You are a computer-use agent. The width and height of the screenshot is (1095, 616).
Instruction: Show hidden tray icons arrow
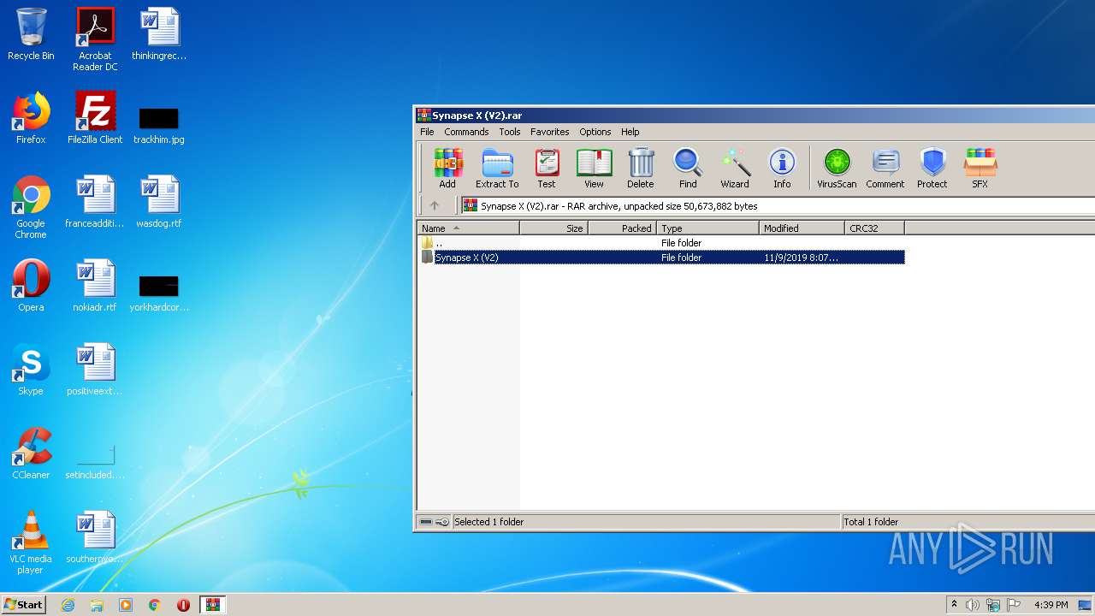955,605
